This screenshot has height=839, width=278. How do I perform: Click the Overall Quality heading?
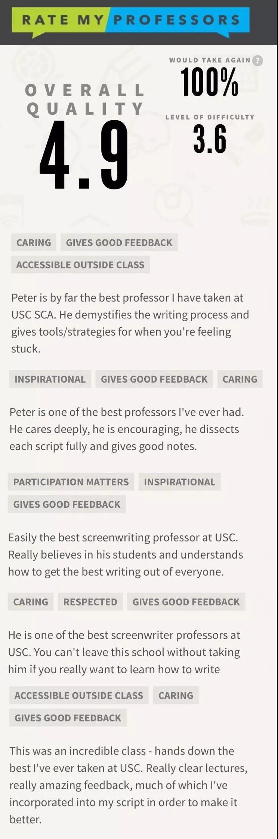point(85,99)
